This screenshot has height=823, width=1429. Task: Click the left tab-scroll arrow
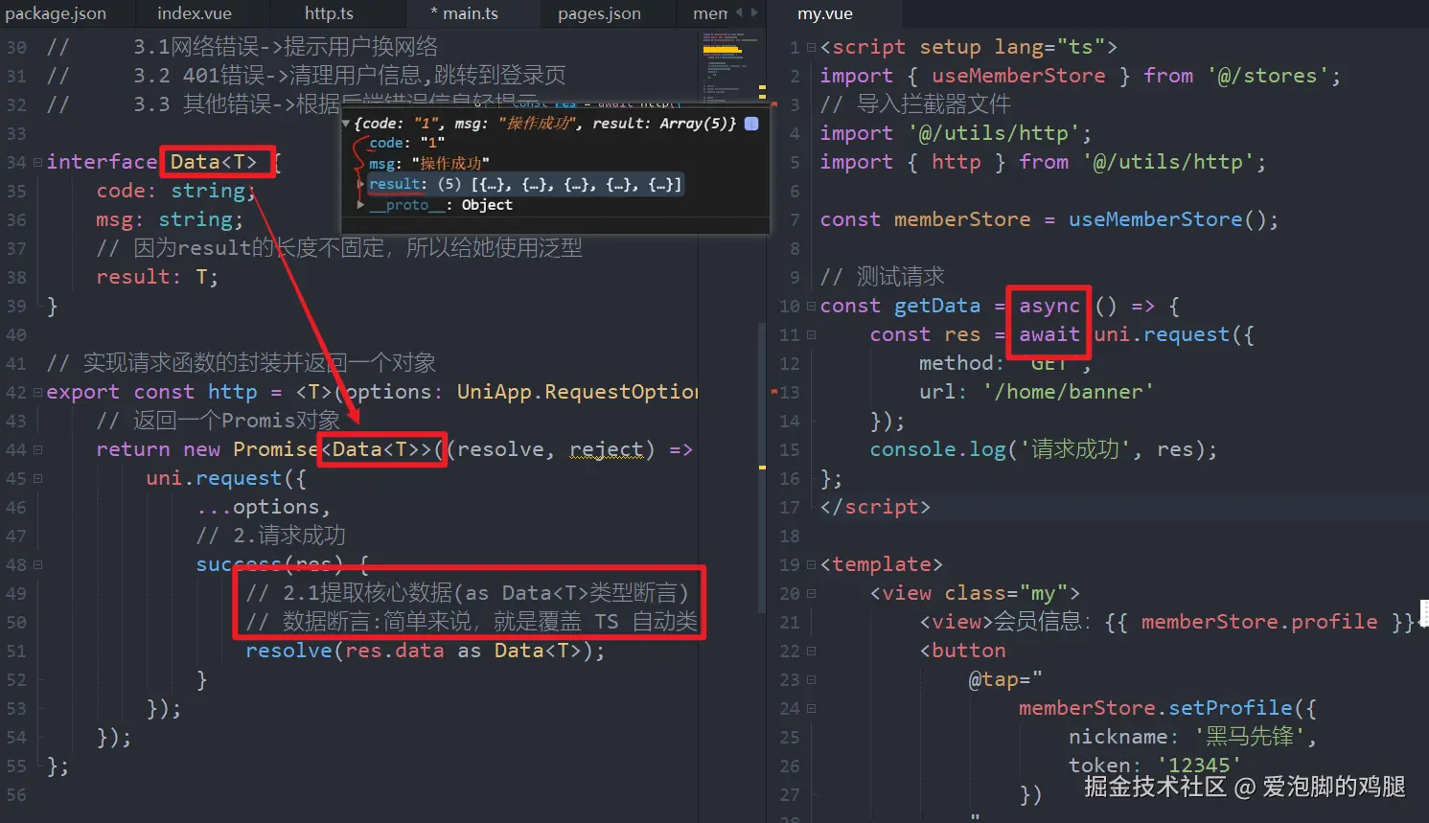coord(739,13)
